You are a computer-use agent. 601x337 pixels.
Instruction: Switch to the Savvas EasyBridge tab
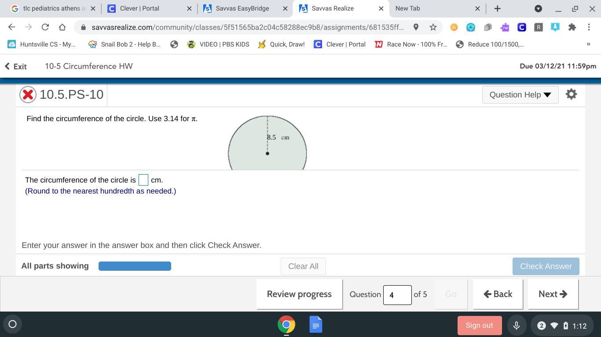point(245,8)
